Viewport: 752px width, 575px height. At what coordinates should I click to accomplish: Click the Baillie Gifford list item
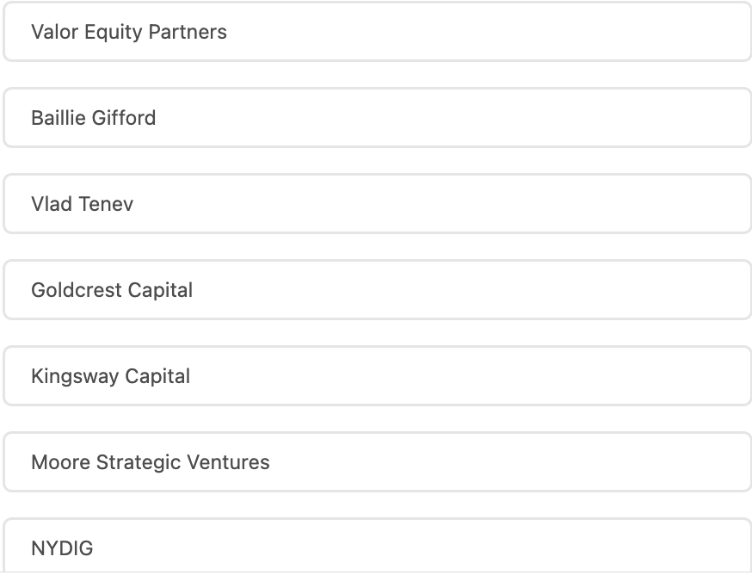tap(377, 118)
